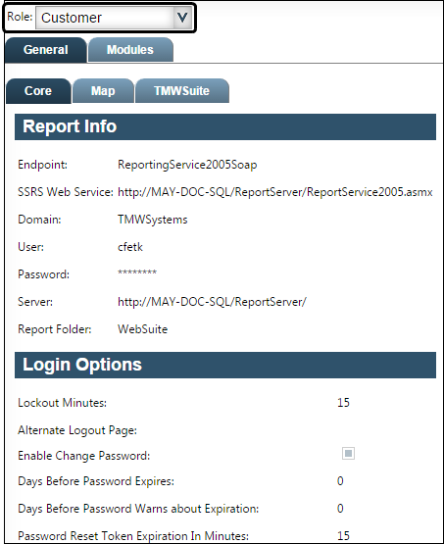Screen dimensions: 444x544
Task: Click the Report Folder WebSuite value
Action: 142,329
